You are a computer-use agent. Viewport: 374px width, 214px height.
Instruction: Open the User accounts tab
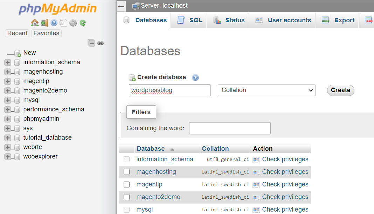click(283, 20)
